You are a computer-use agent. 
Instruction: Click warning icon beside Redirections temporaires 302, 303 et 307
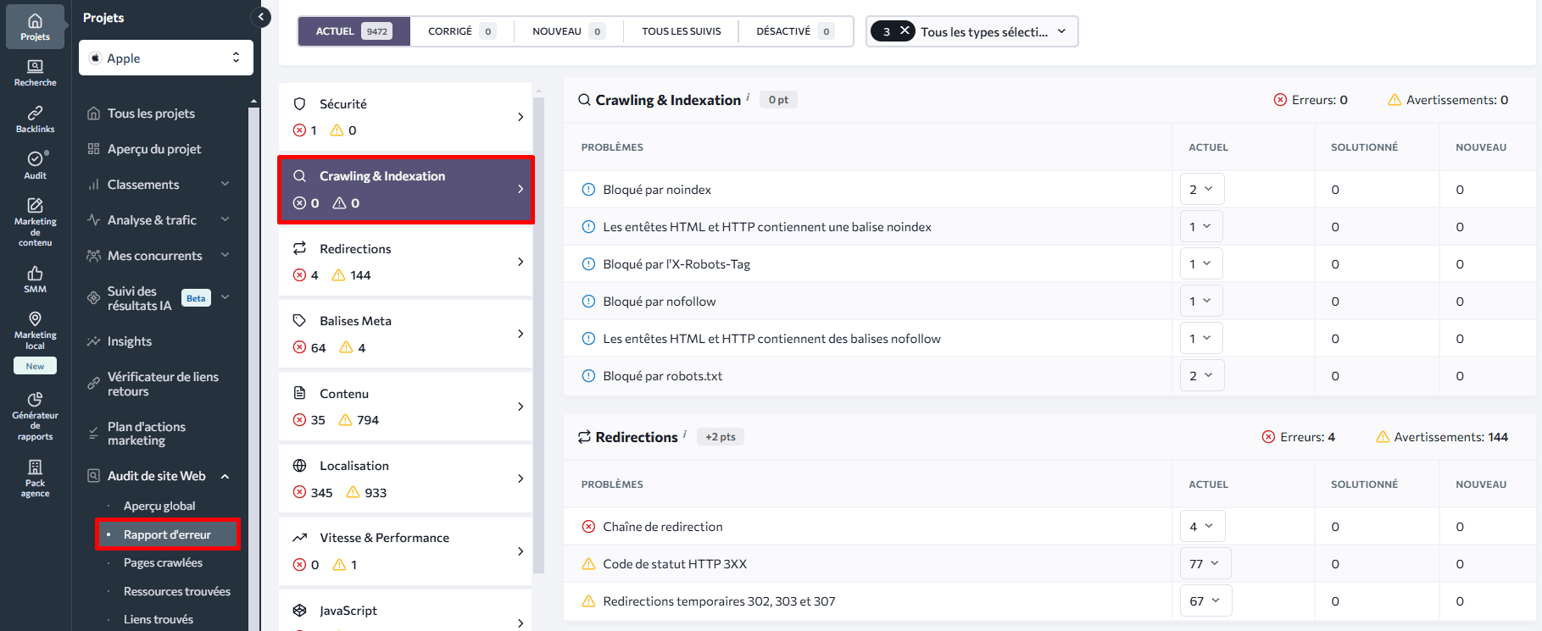pos(588,601)
